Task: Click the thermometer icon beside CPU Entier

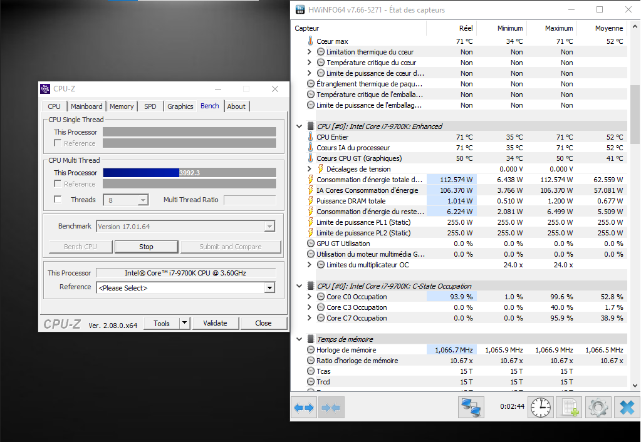Action: tap(310, 137)
